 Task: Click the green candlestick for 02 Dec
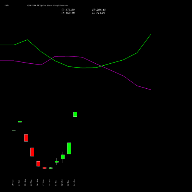point(63,157)
